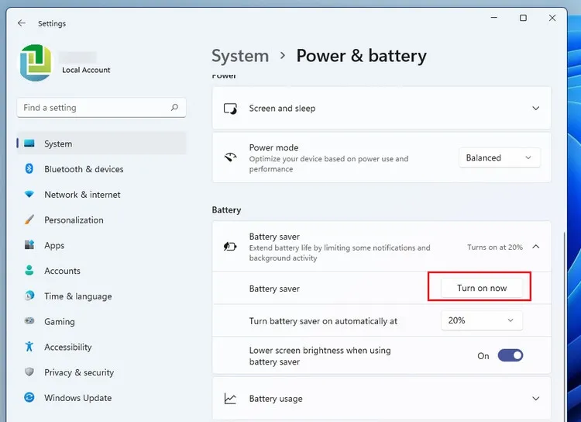The height and width of the screenshot is (422, 581).
Task: Expand the Battery usage section
Action: 535,399
